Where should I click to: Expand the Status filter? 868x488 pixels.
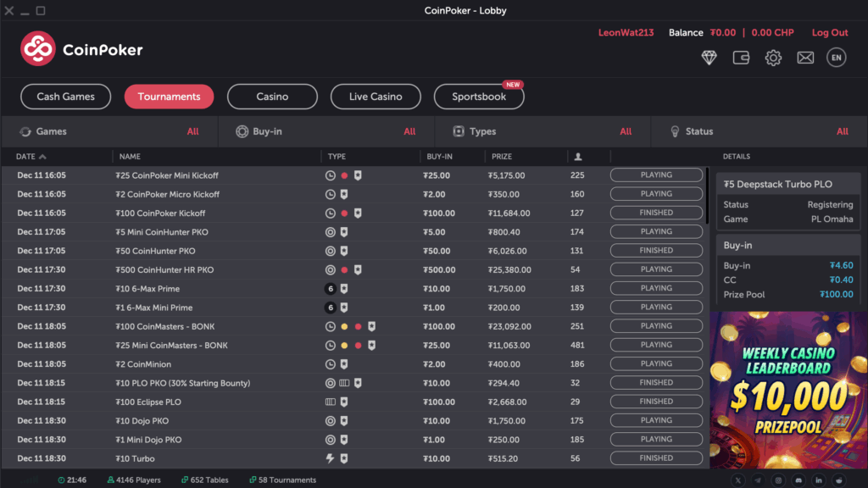point(759,131)
